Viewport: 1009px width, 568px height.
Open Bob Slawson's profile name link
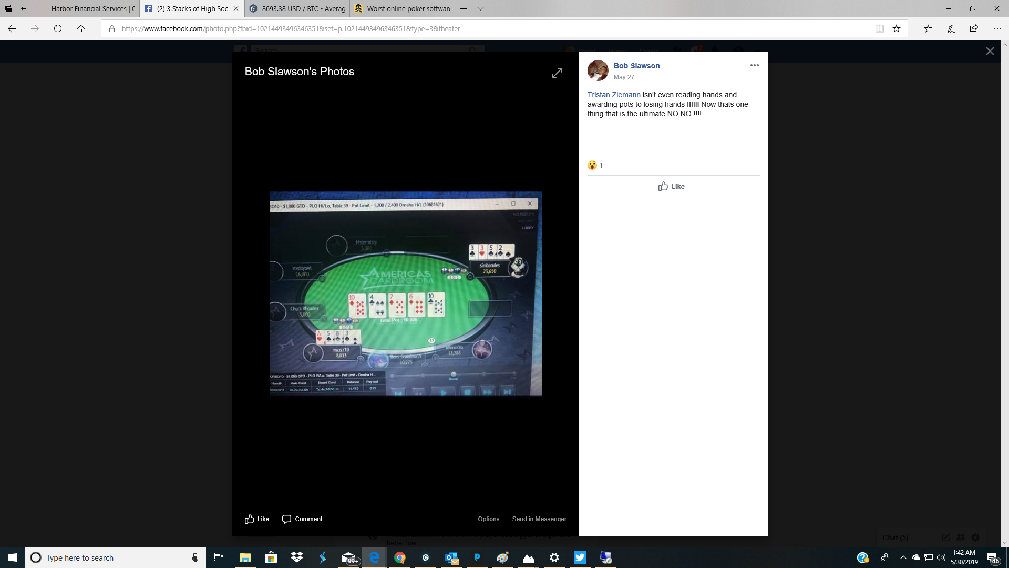click(x=636, y=66)
